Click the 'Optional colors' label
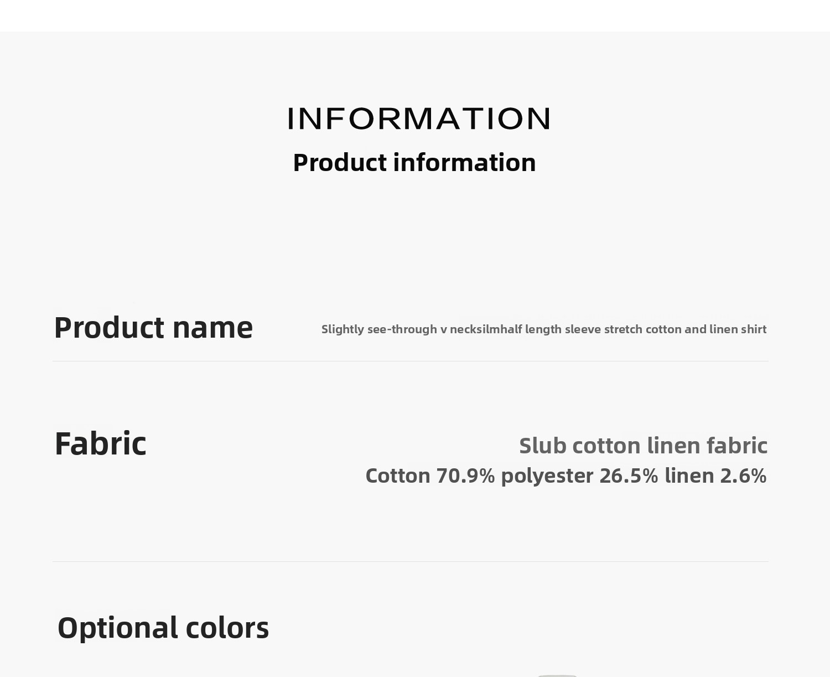This screenshot has width=830, height=677. pyautogui.click(x=163, y=628)
